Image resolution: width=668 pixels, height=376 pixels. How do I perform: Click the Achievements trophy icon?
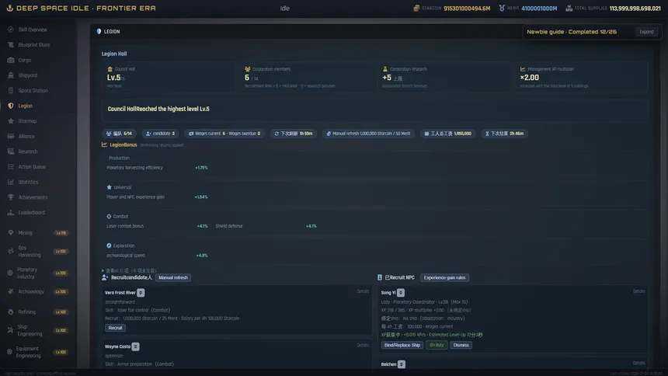[11, 197]
